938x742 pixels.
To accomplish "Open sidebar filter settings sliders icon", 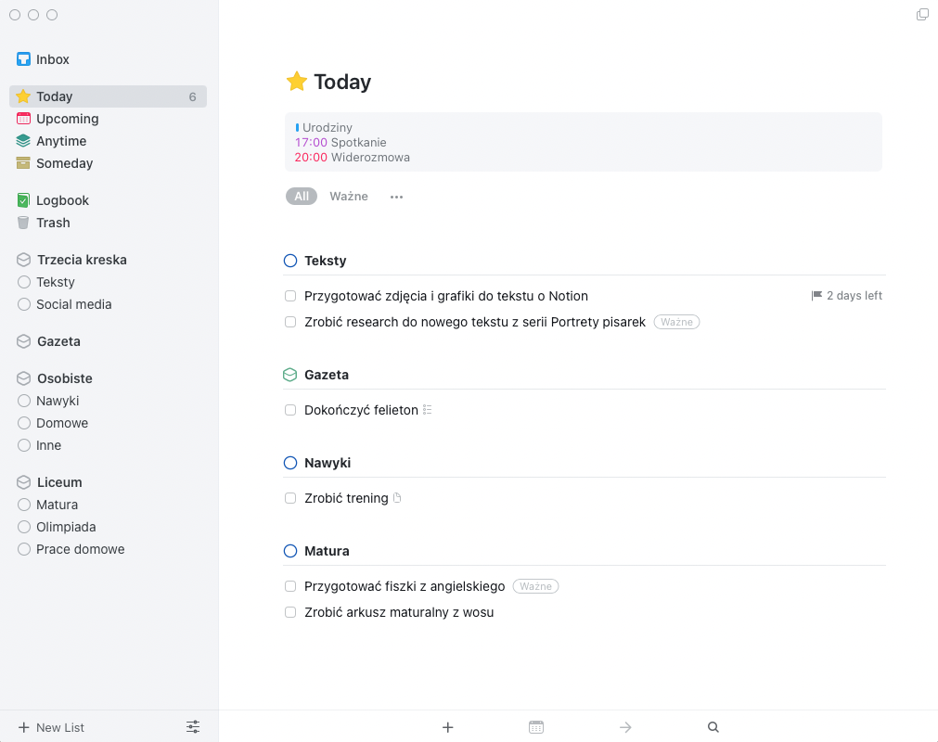I will coord(193,727).
